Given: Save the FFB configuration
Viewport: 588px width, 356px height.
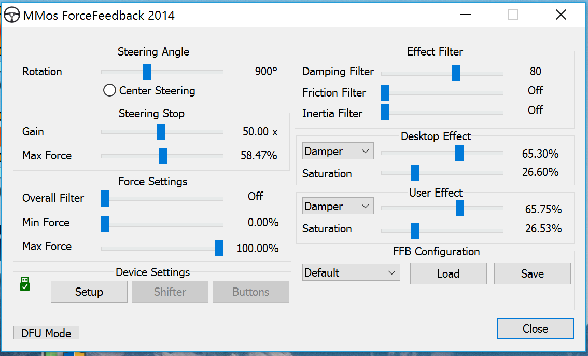Looking at the screenshot, I should tap(532, 273).
